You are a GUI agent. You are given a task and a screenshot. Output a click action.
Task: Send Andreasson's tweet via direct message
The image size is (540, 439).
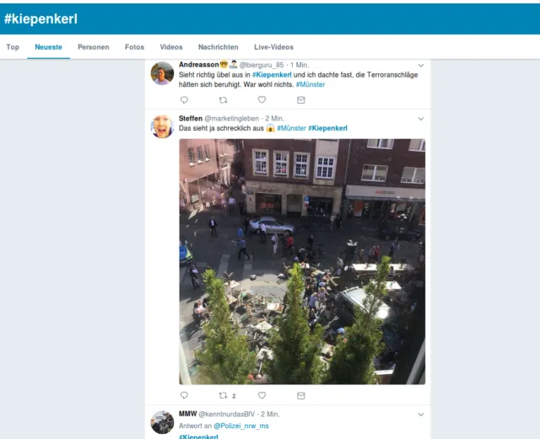pos(301,100)
